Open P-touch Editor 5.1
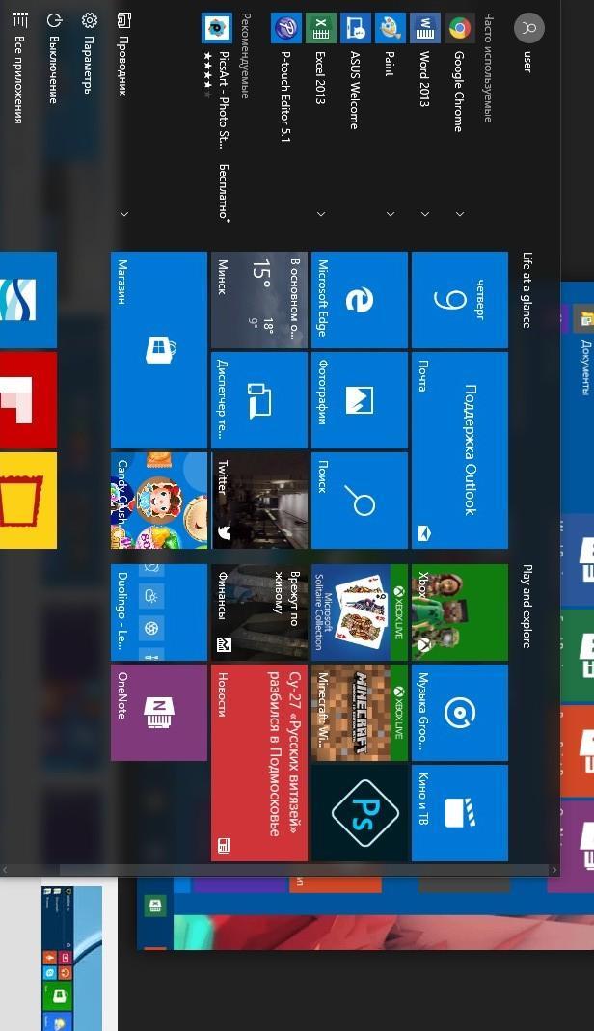Viewport: 594px width, 1031px height. point(285,77)
